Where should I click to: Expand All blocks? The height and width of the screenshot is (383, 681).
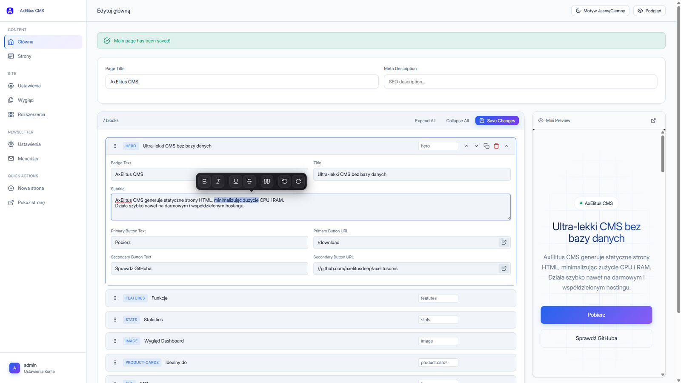(425, 121)
